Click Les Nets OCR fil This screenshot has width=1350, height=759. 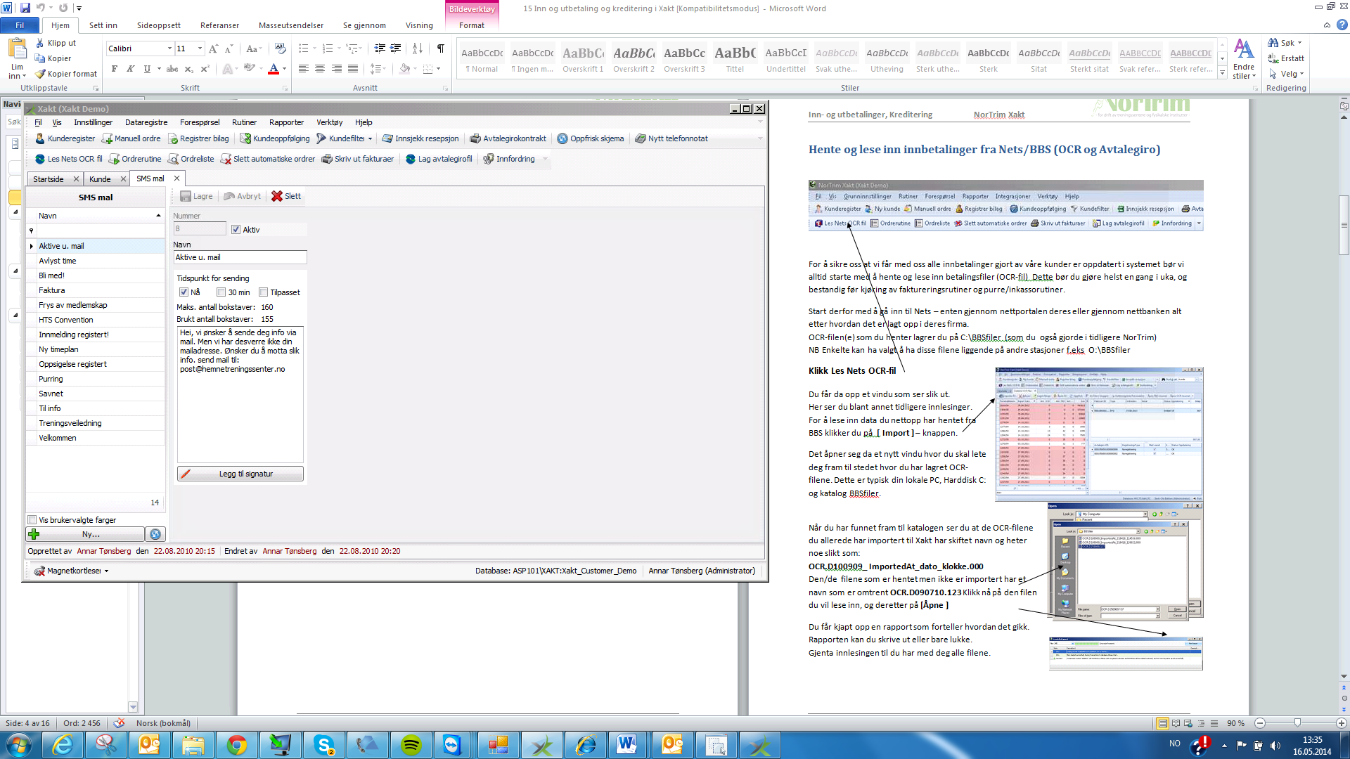pyautogui.click(x=68, y=159)
